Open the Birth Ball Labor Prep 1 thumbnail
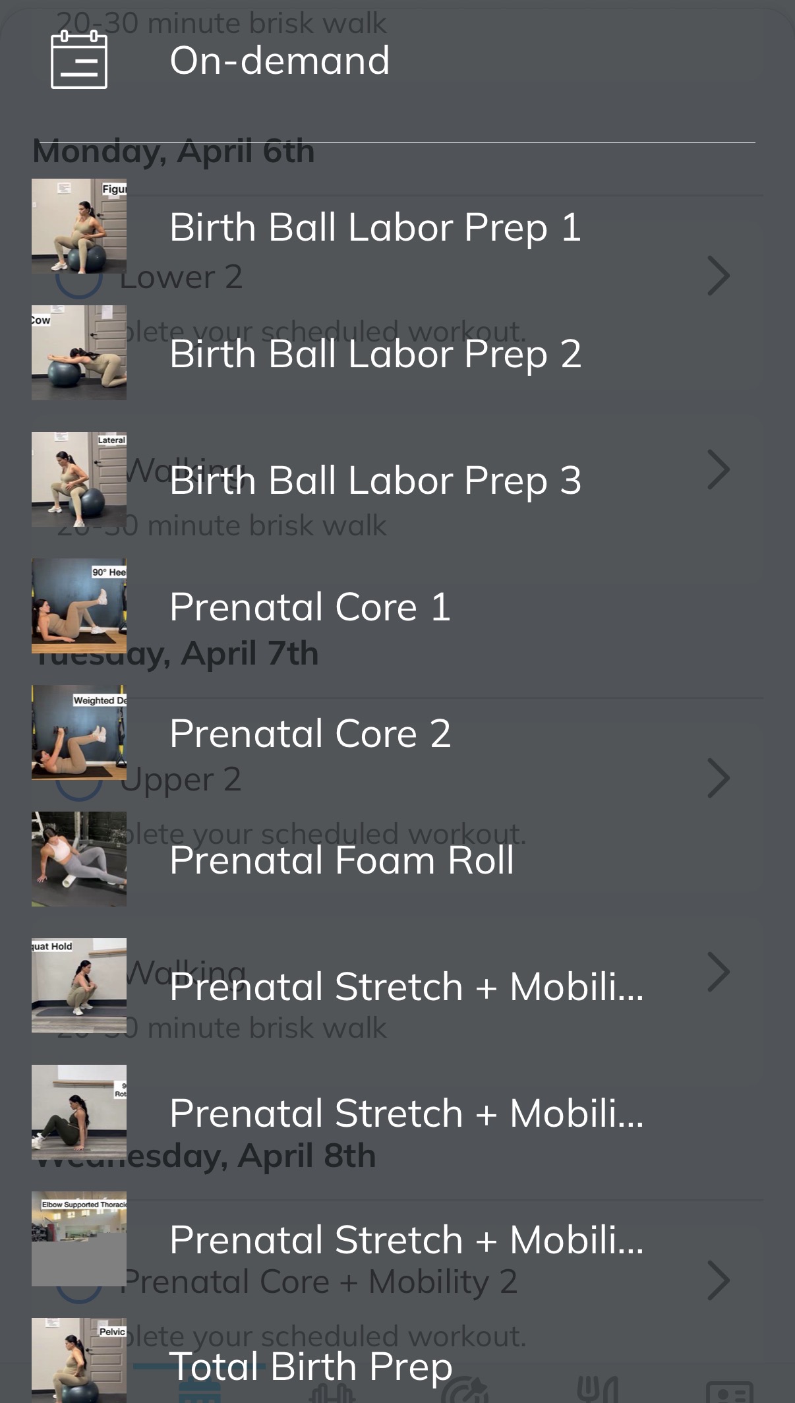The width and height of the screenshot is (795, 1403). pyautogui.click(x=79, y=226)
